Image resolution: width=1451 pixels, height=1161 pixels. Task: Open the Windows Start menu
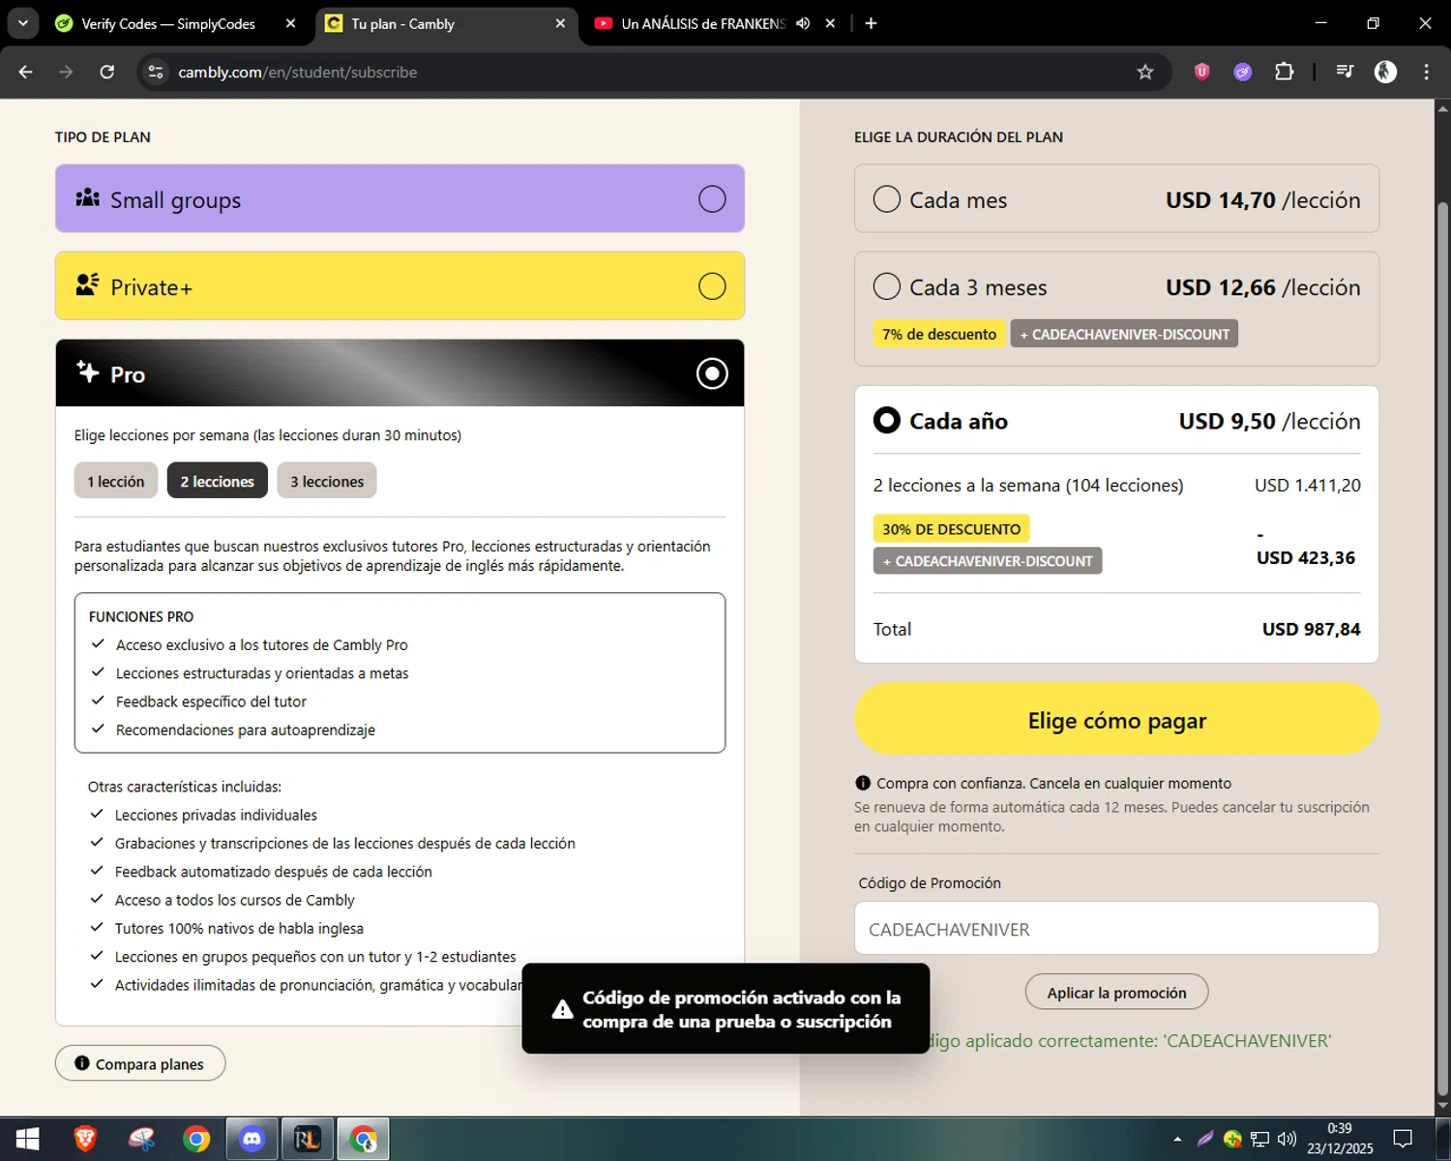point(27,1139)
